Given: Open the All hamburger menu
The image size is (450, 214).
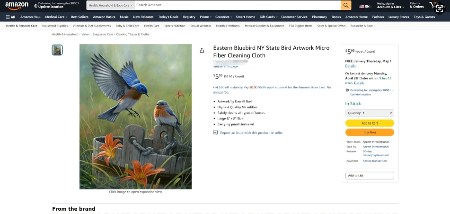Looking at the screenshot, I should (x=10, y=17).
